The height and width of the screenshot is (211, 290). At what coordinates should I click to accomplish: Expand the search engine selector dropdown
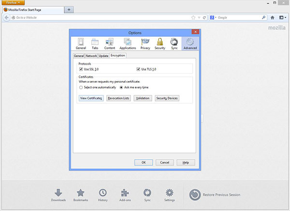(x=213, y=17)
